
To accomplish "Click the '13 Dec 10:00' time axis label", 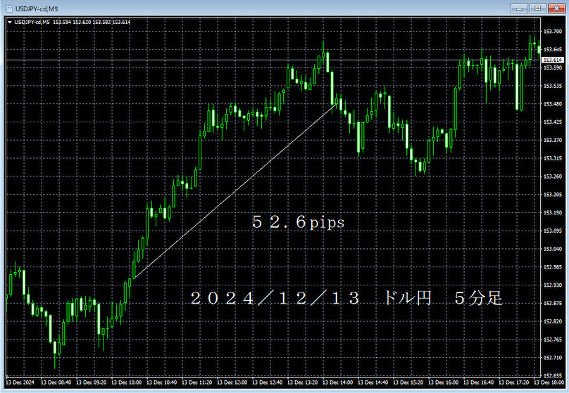I will [x=126, y=382].
